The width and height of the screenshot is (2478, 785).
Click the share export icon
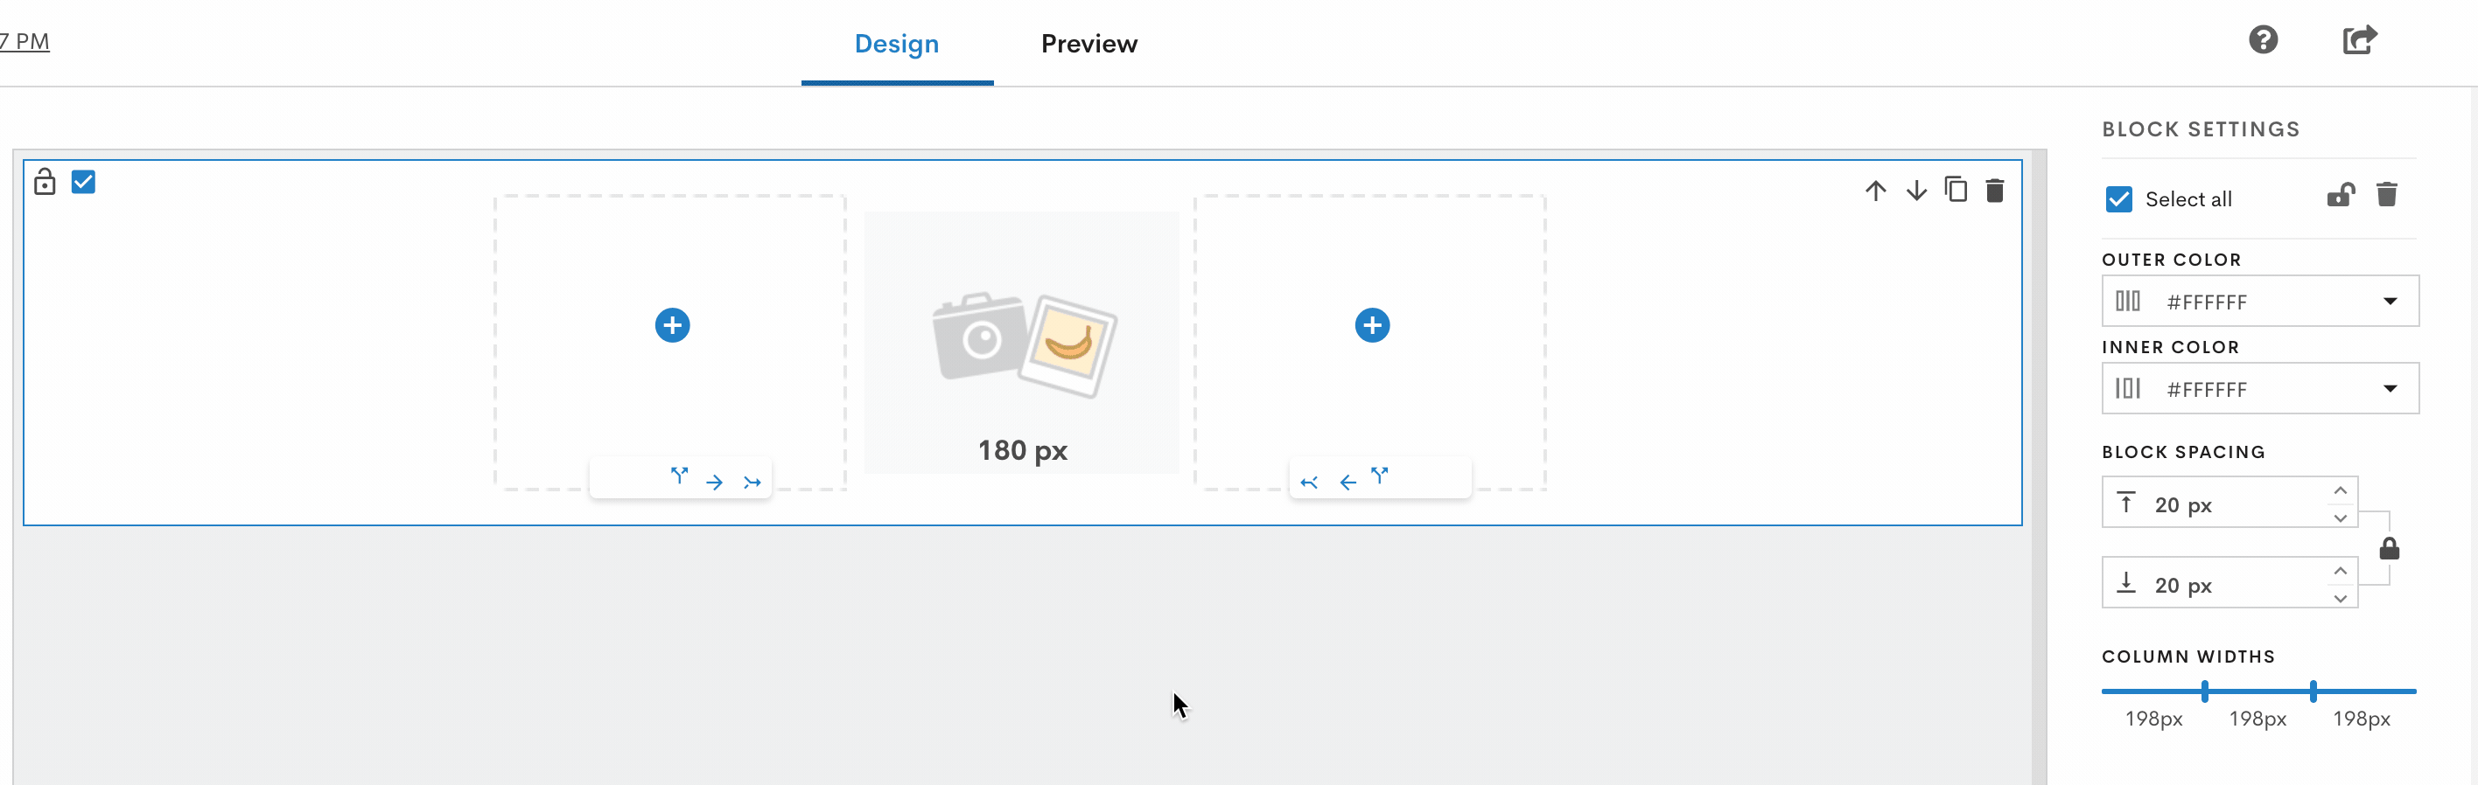(x=2359, y=40)
